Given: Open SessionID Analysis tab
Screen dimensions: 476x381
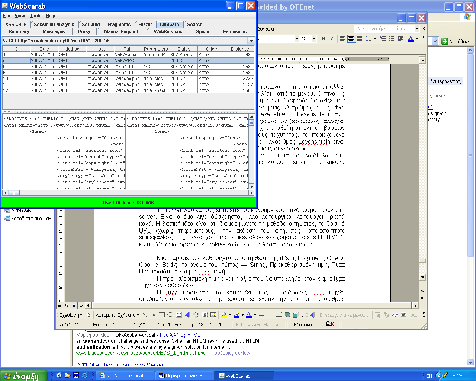Looking at the screenshot, I should [x=54, y=25].
